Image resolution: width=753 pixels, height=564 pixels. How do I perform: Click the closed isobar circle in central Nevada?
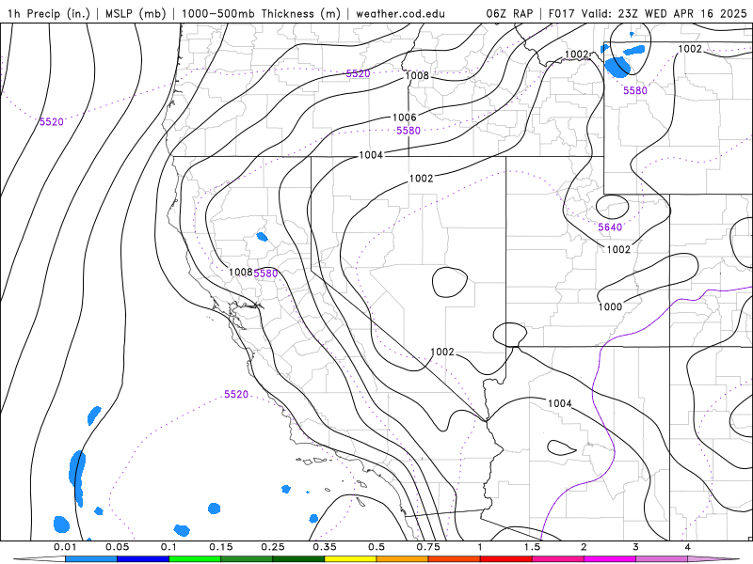click(450, 282)
